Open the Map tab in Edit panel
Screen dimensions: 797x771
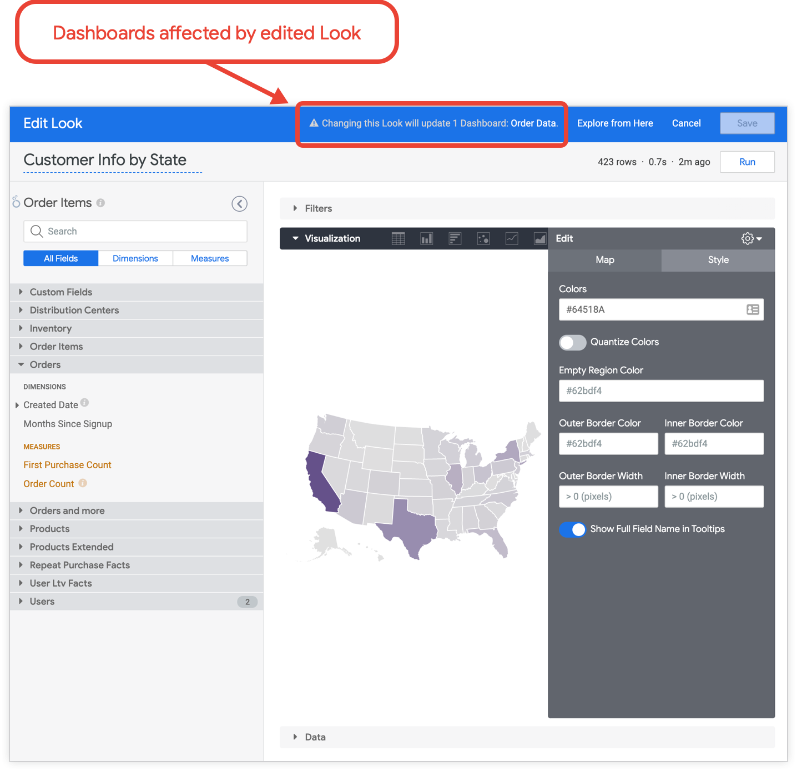(604, 260)
